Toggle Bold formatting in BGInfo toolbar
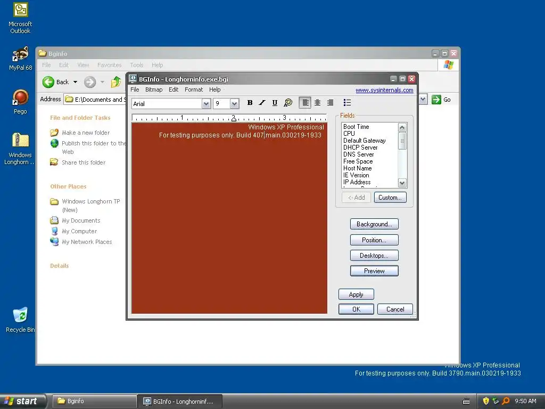Image resolution: width=545 pixels, height=409 pixels. pyautogui.click(x=250, y=103)
